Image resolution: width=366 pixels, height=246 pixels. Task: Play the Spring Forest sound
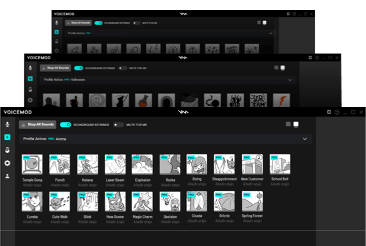coord(253,201)
